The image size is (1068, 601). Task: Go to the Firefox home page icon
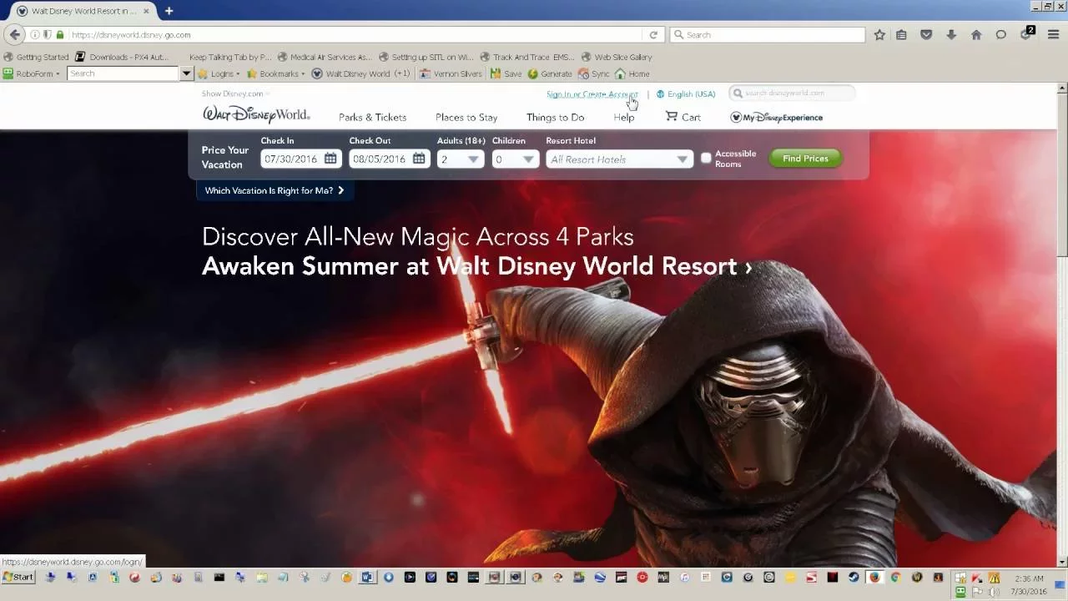click(x=976, y=35)
